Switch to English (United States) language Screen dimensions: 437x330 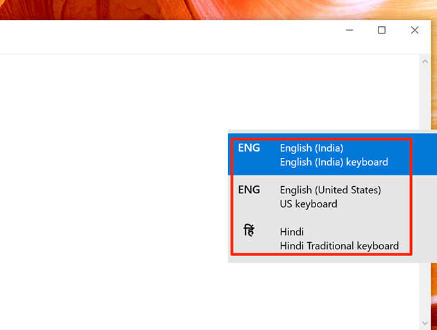point(330,190)
